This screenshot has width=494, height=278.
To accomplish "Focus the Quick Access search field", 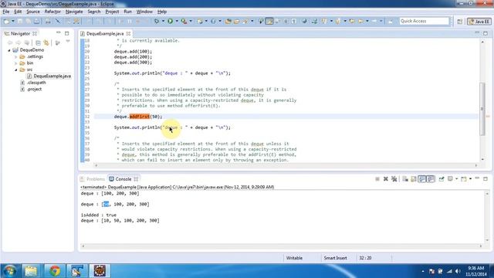I will [424, 21].
